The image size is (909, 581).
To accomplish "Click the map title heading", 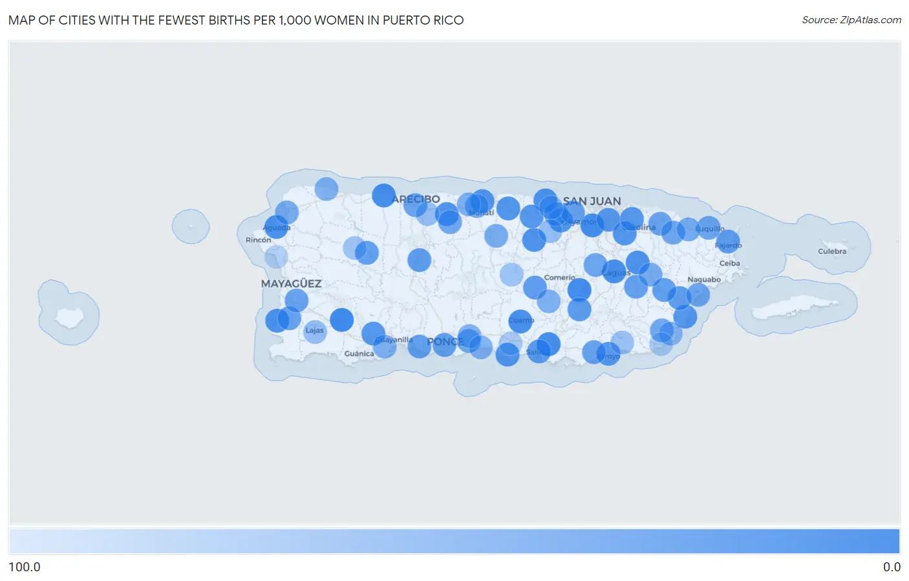I will point(236,20).
